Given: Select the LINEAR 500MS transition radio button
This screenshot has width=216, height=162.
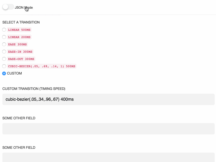Looking at the screenshot, I should [x=4, y=30].
